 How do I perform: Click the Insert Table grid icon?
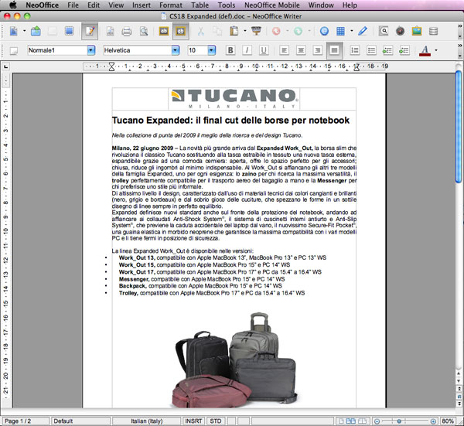[340, 31]
